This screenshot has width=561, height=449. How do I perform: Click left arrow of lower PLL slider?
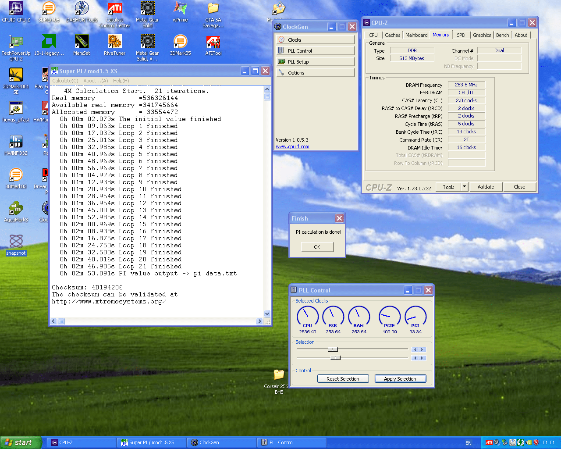415,358
